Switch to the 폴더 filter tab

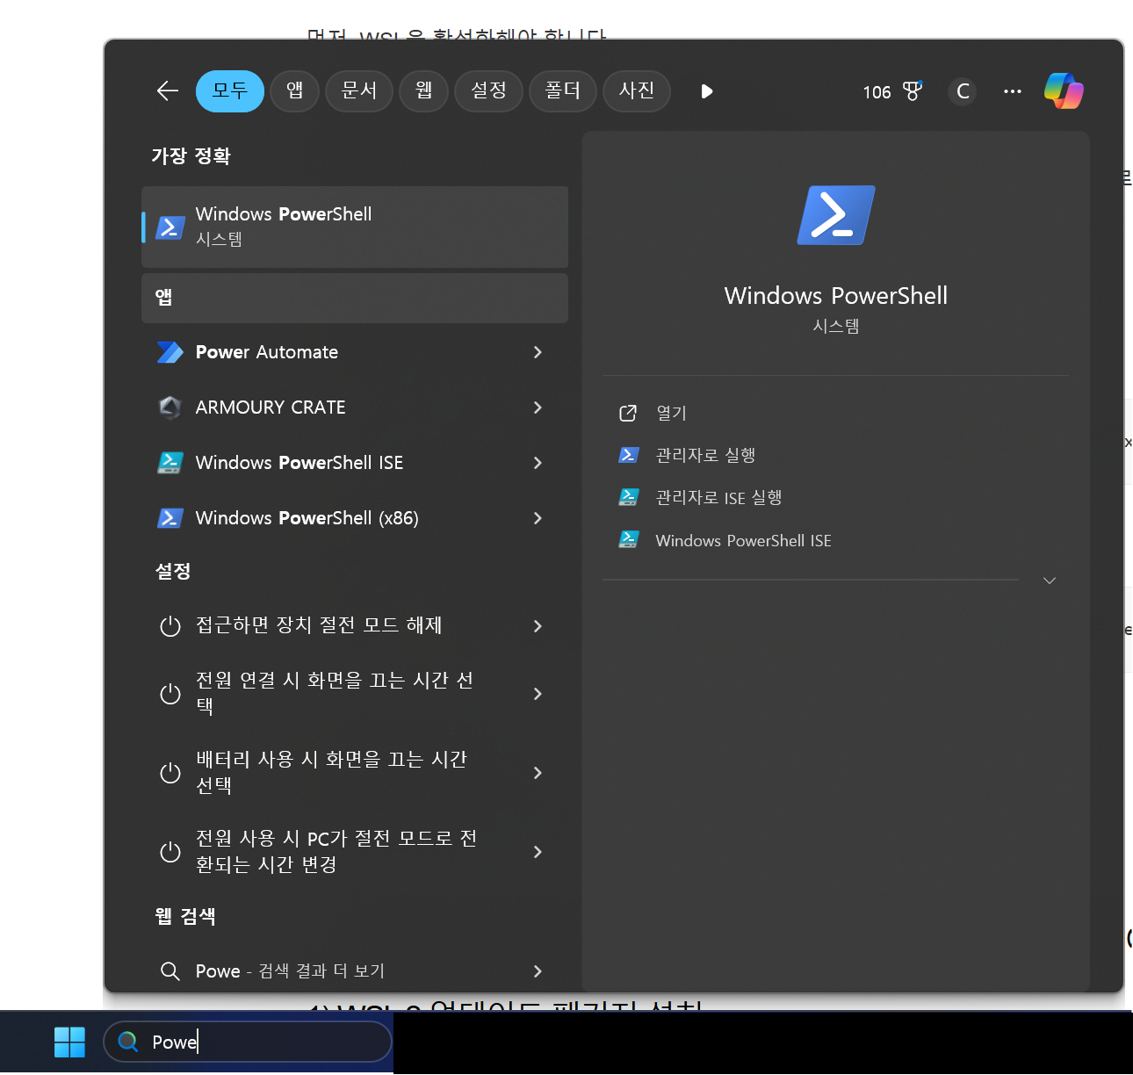[563, 90]
